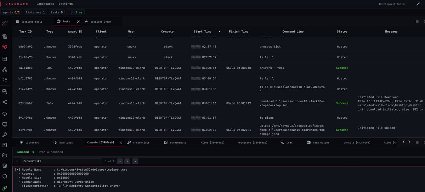This screenshot has width=425, height=192.
Task: Open the scroll-shaped log icon in sidebar
Action: (x=5, y=36)
